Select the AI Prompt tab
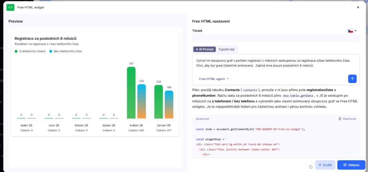The height and width of the screenshot is (172, 368). point(204,49)
